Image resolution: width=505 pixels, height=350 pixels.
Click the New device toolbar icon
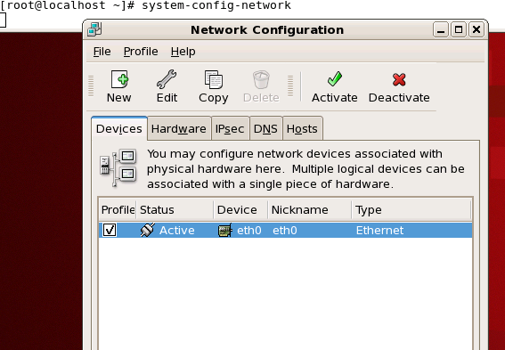tap(119, 79)
